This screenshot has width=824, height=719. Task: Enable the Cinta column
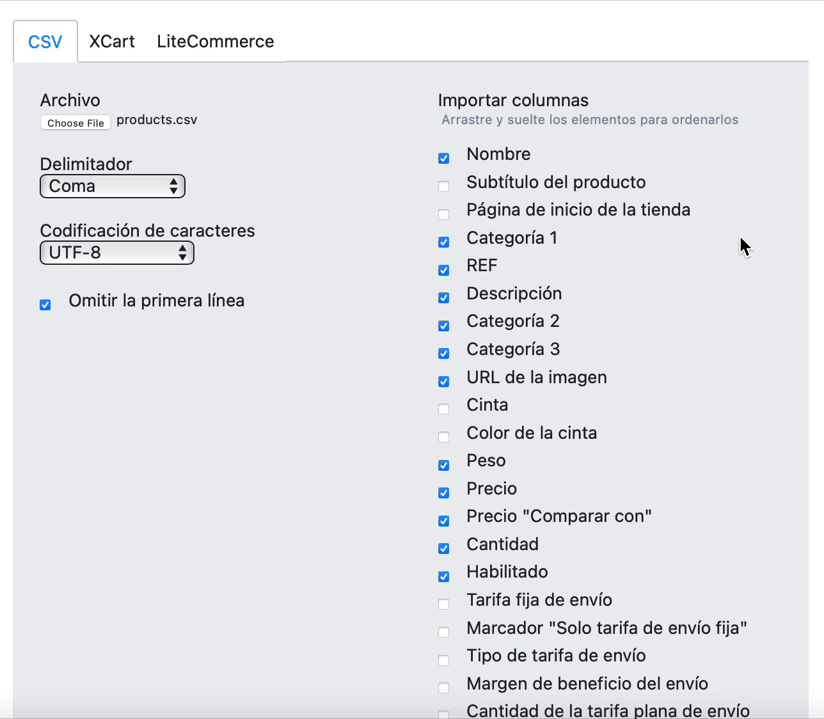[x=443, y=409]
